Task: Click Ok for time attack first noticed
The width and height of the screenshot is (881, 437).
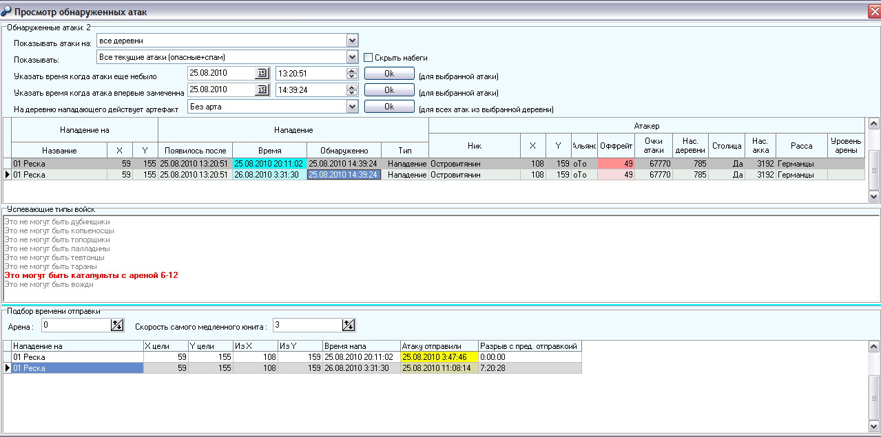Action: (x=389, y=90)
